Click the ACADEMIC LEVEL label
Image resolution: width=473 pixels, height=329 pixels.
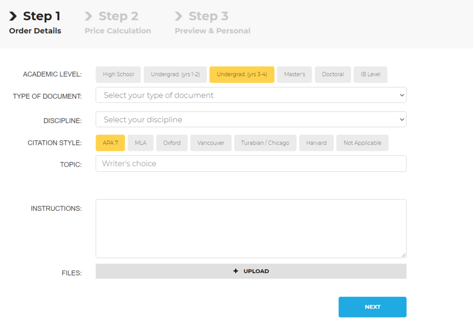(x=52, y=74)
